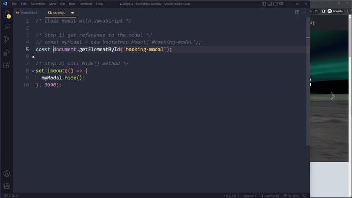Open the View menu
This screenshot has height=198, width=352.
tap(53, 4)
